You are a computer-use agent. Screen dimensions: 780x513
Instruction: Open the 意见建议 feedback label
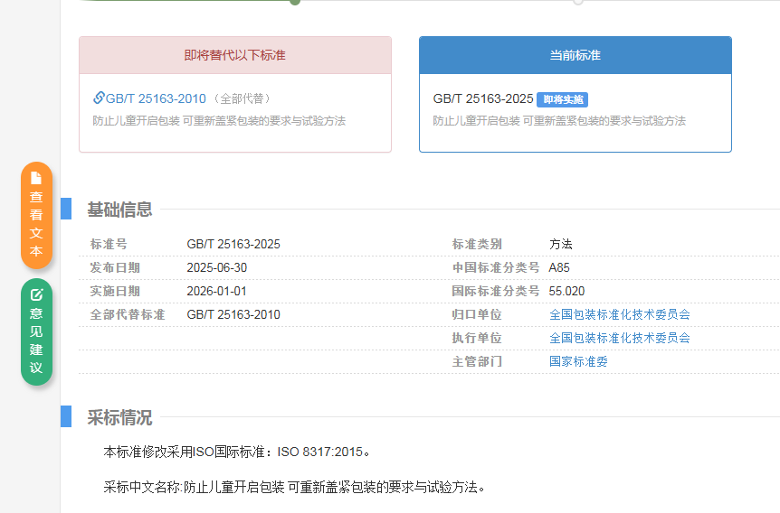pos(36,340)
